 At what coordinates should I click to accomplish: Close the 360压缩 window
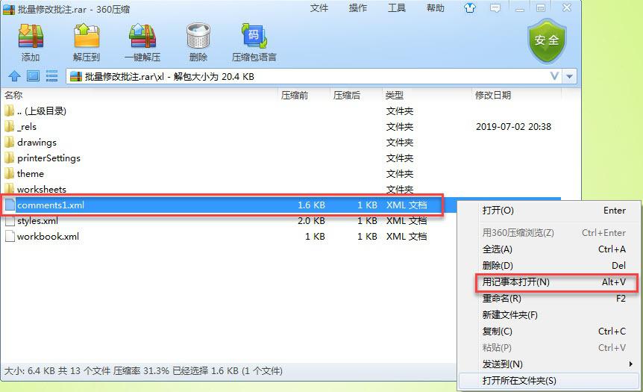click(567, 7)
